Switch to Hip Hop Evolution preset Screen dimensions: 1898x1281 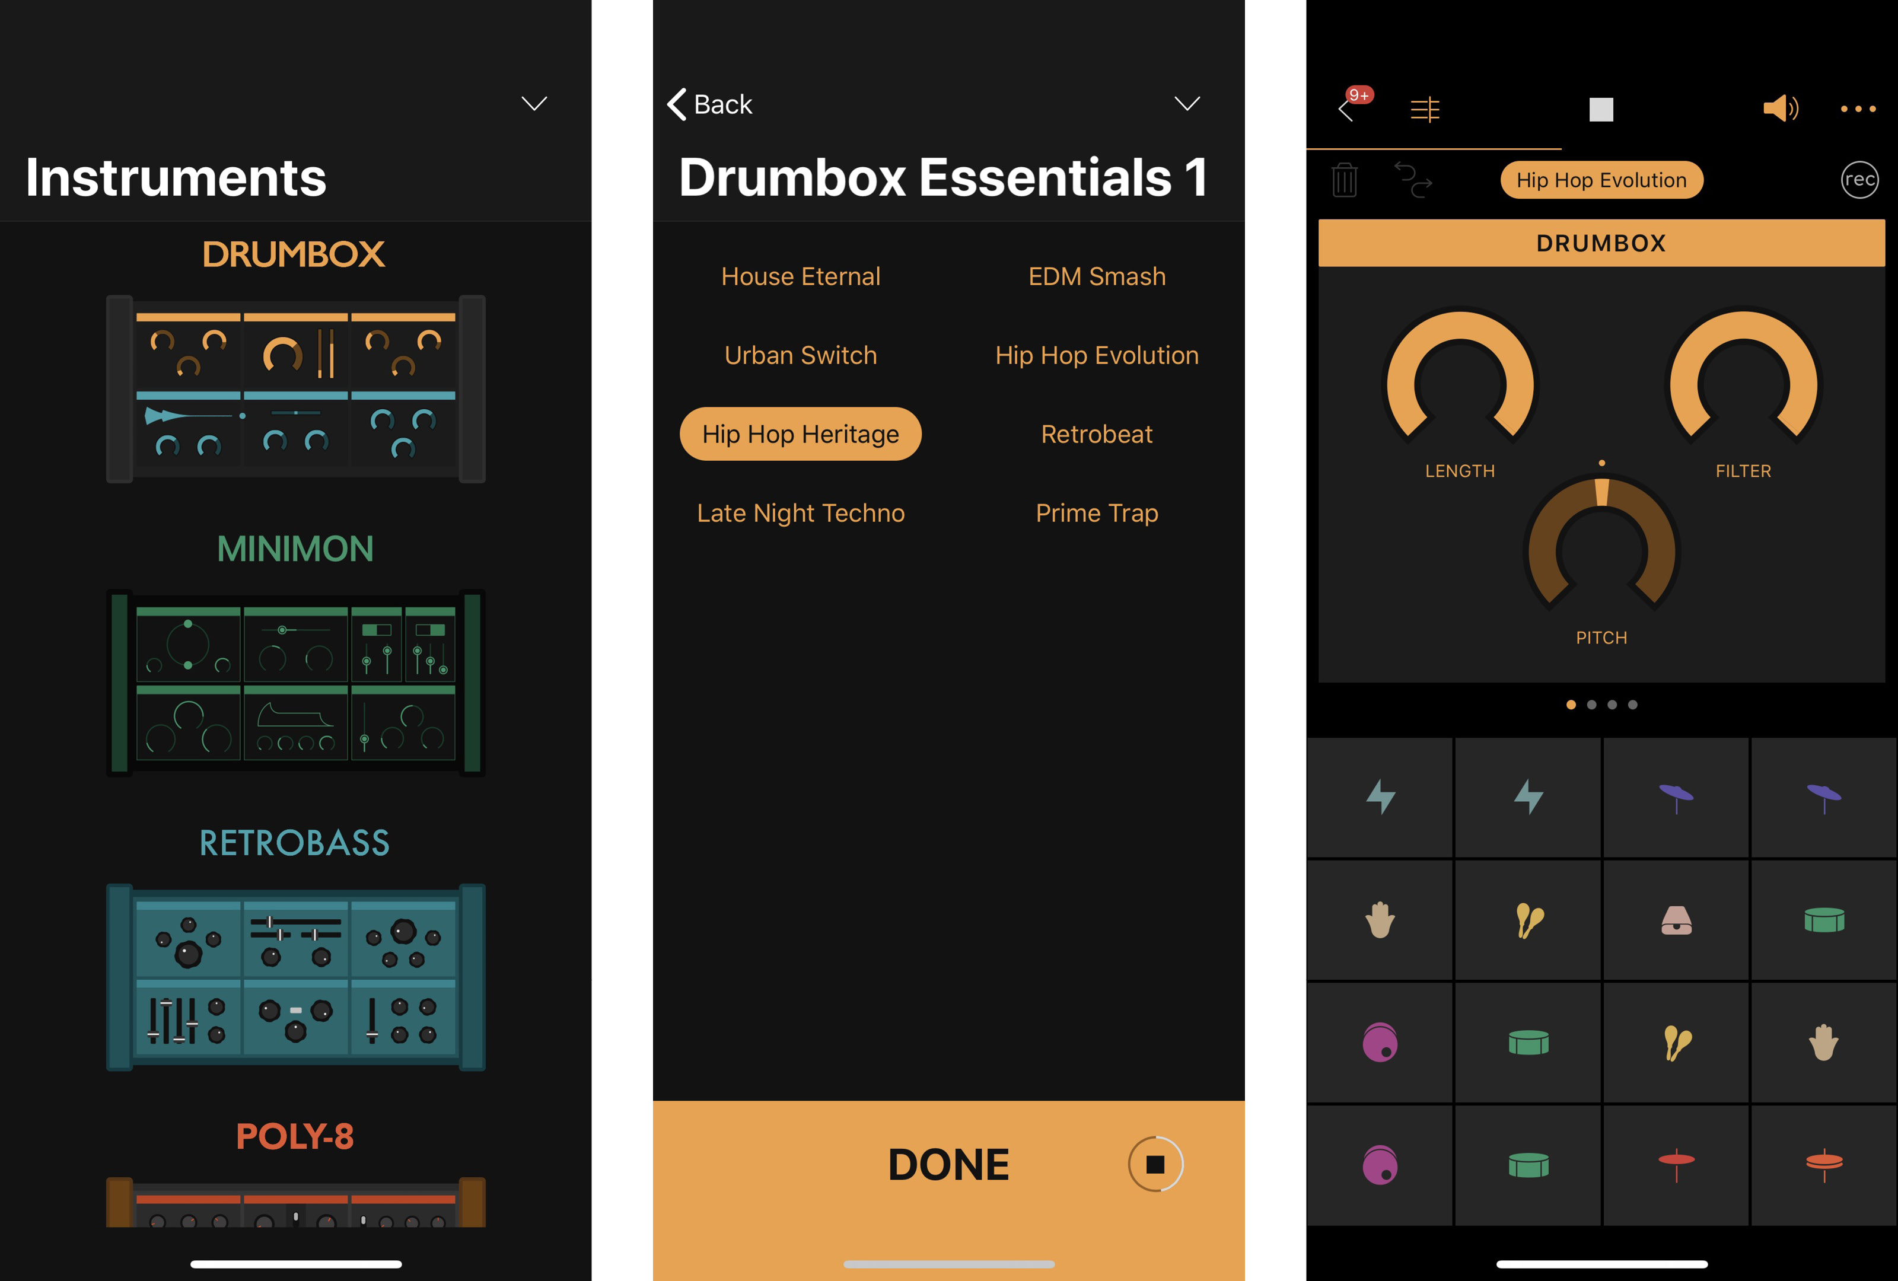tap(1096, 355)
